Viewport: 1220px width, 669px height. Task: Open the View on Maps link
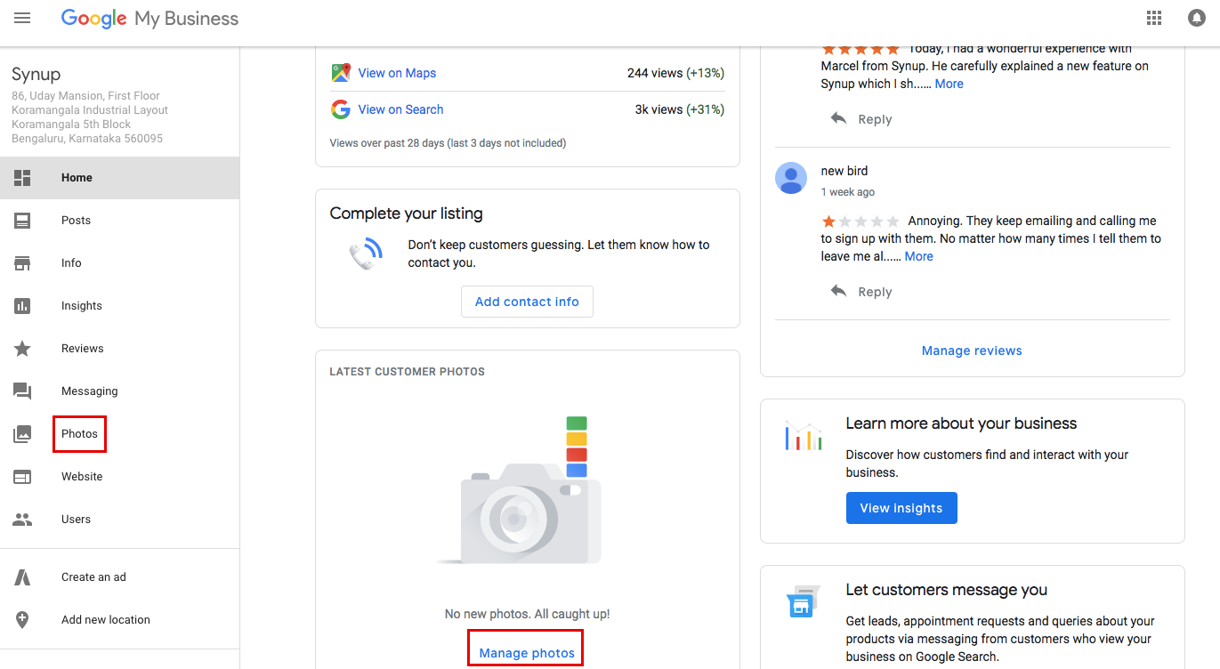point(397,73)
